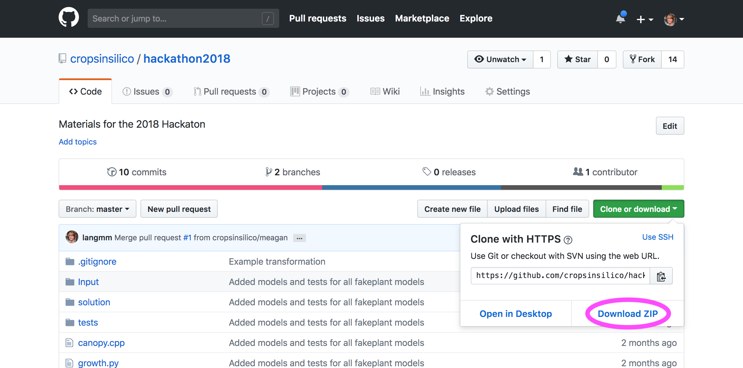The width and height of the screenshot is (743, 368).
Task: Click Find file button
Action: [567, 209]
